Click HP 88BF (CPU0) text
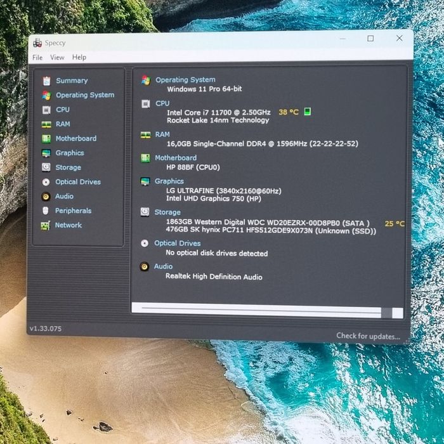Image resolution: width=444 pixels, height=444 pixels. pyautogui.click(x=193, y=167)
